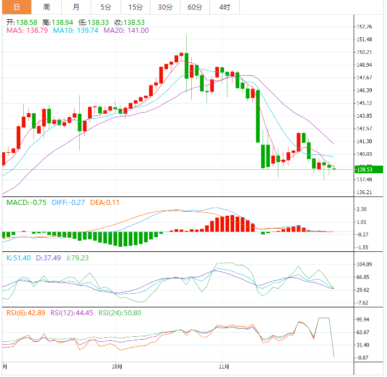Screen dimensions: 387x377
Task: Click the RSI(24): 50.80 label
Action: click(x=120, y=312)
